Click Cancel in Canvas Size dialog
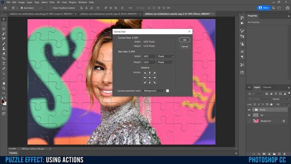 [x=185, y=46]
